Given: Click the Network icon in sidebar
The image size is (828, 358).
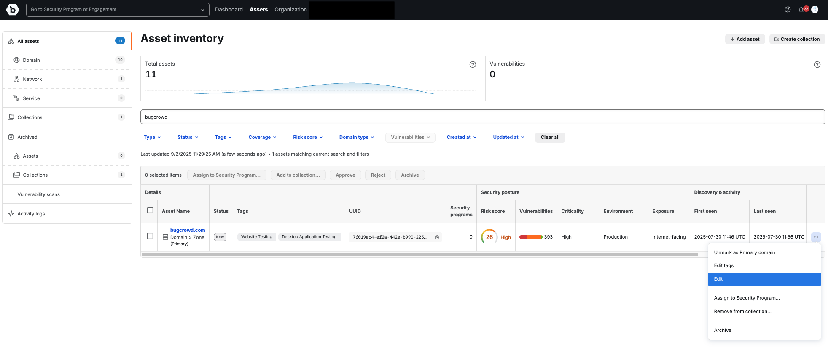Looking at the screenshot, I should click(16, 79).
